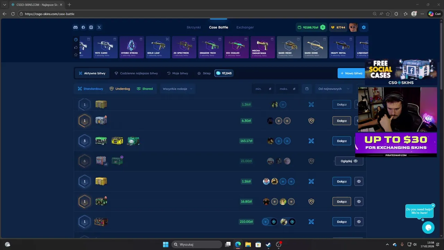Open the Sklep tab
The width and height of the screenshot is (444, 250).
204,73
